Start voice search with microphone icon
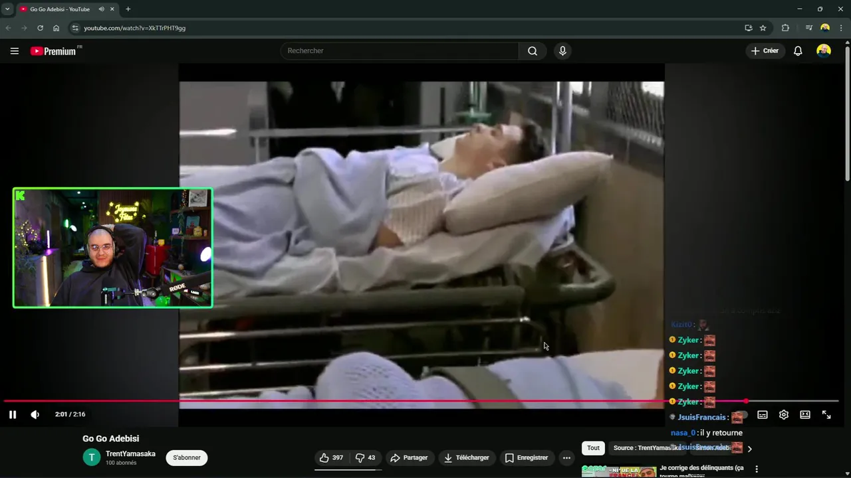The image size is (851, 478). 562,51
